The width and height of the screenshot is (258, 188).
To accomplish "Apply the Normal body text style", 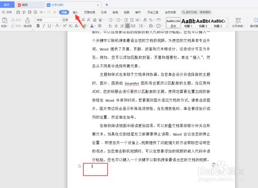I will click(173, 23).
